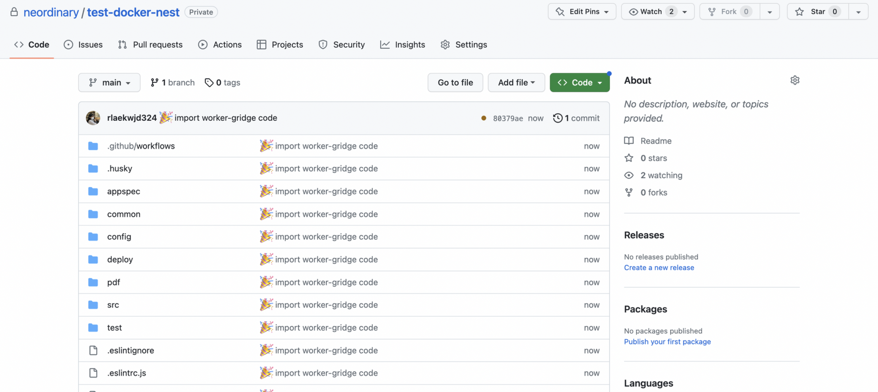Screen dimensions: 878x392
Task: Click the rlaekwjd324 avatar image
Action: pyautogui.click(x=93, y=118)
